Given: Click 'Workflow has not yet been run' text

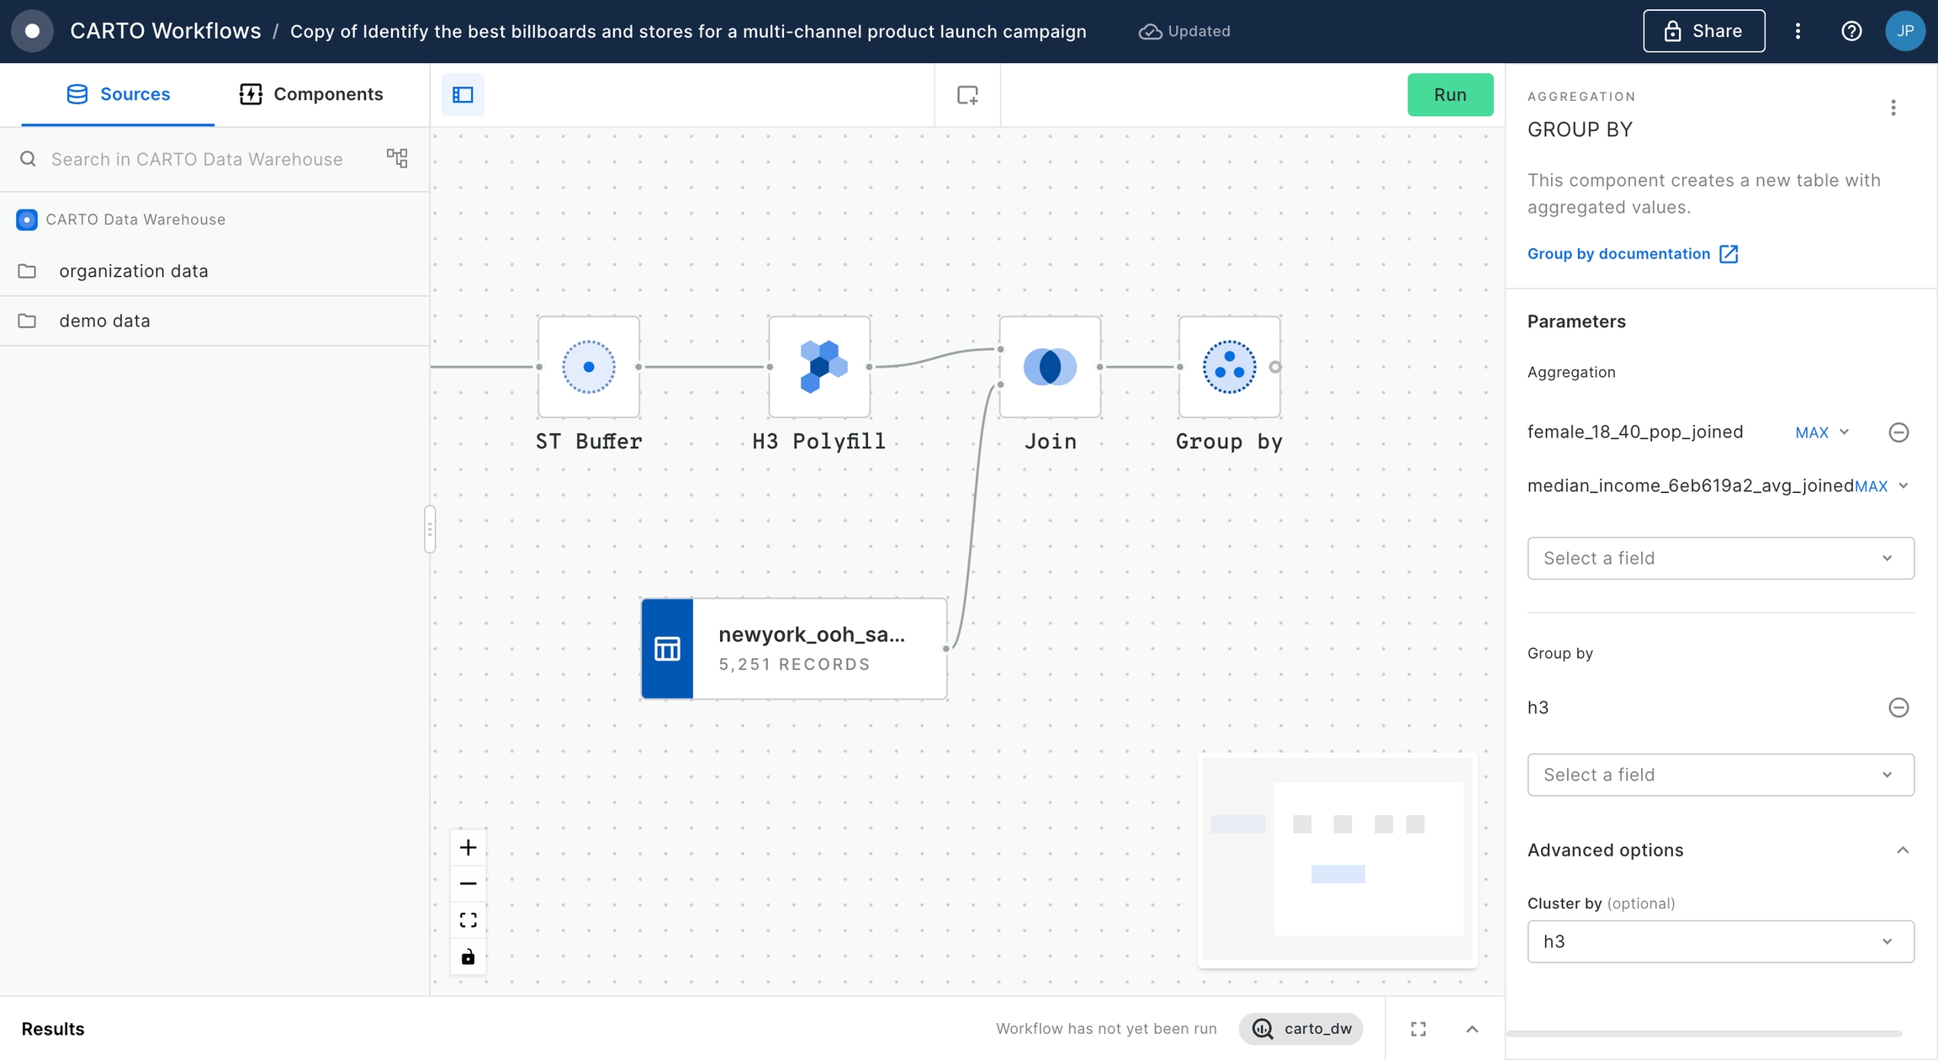Looking at the screenshot, I should 1106,1029.
